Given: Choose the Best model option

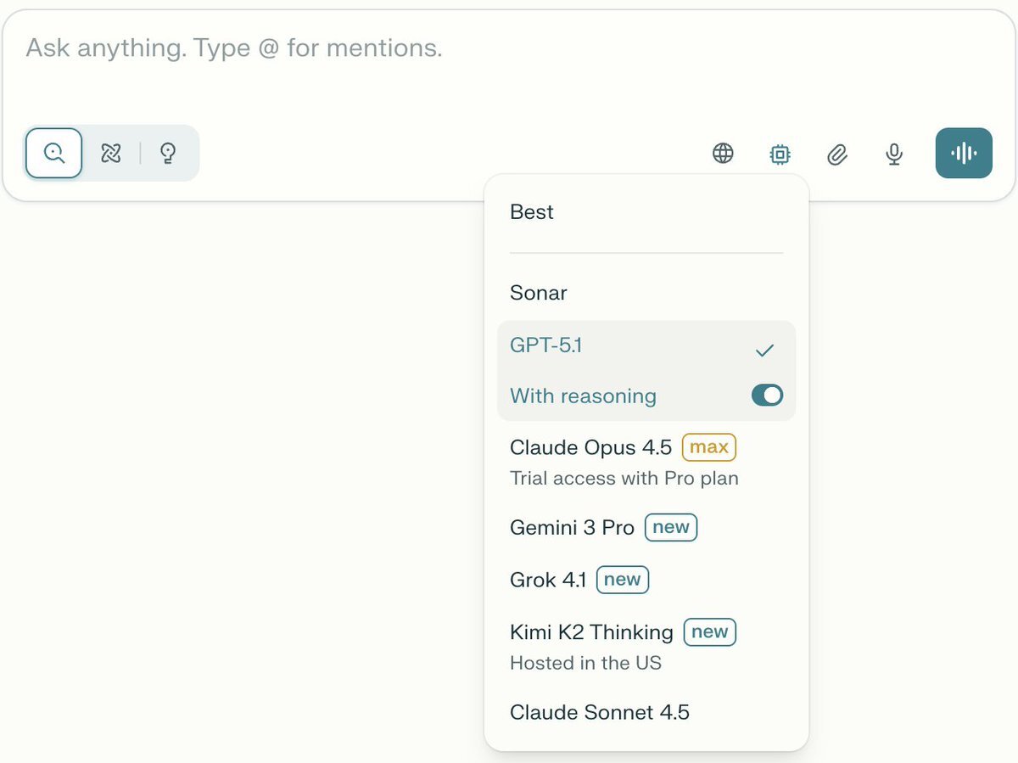Looking at the screenshot, I should coord(532,212).
